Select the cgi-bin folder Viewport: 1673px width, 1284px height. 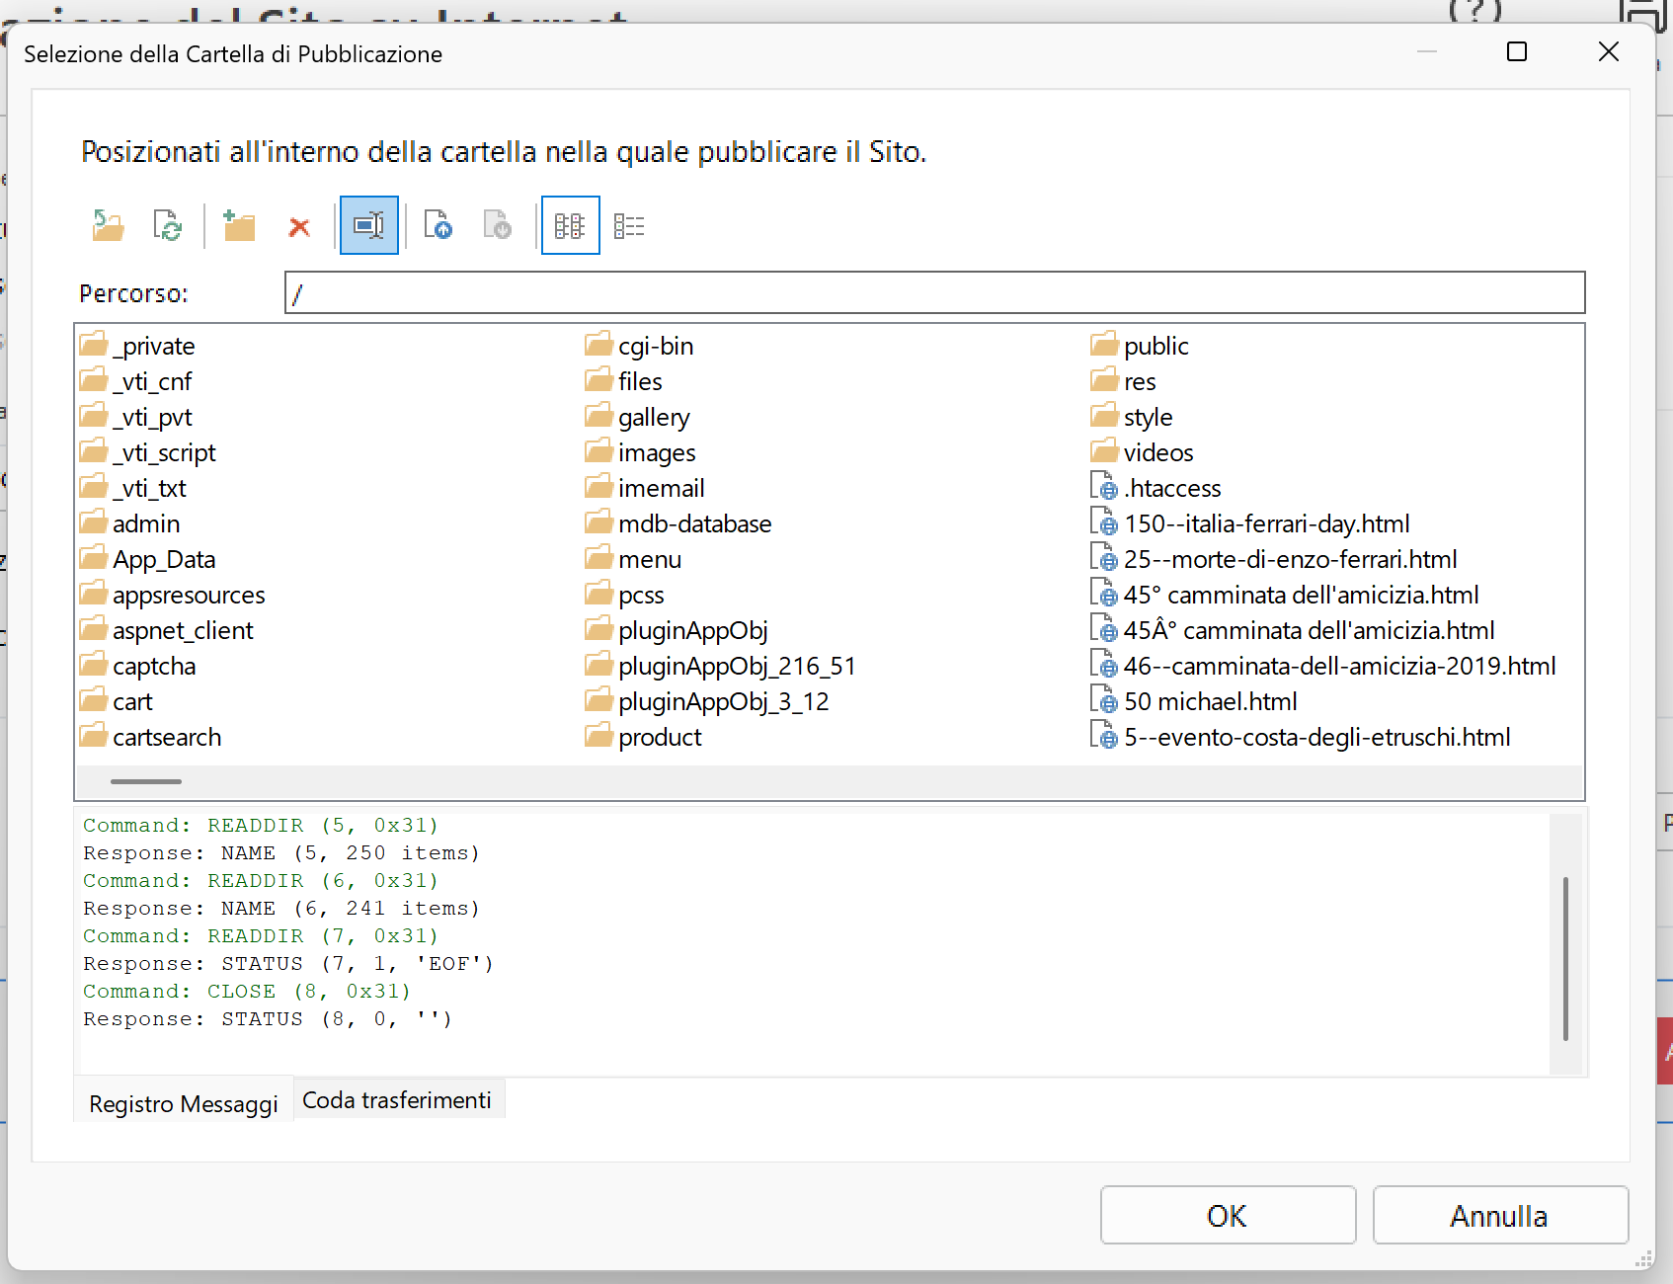pyautogui.click(x=639, y=346)
